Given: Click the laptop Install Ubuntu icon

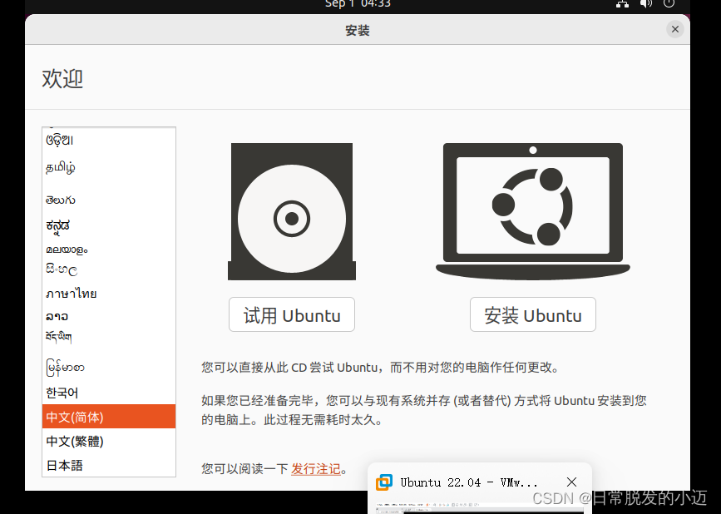Looking at the screenshot, I should pos(532,211).
